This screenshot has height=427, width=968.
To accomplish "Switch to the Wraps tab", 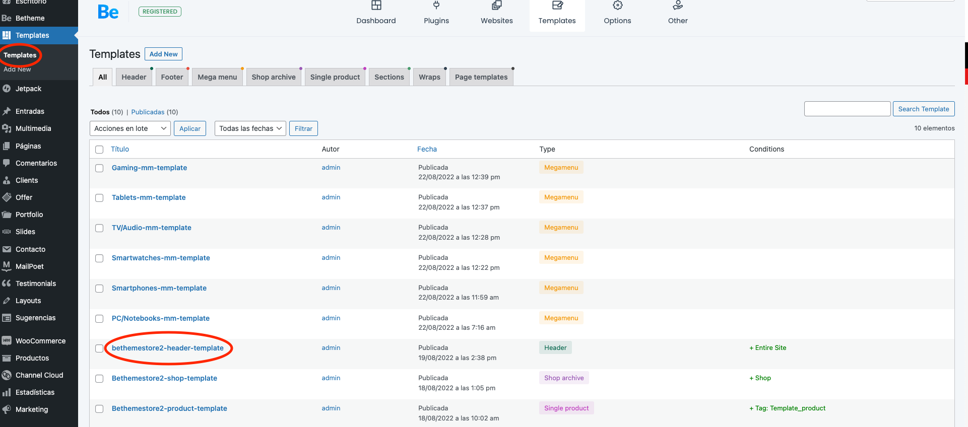I will (429, 77).
